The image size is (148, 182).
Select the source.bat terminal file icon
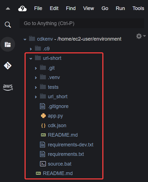point(43,164)
